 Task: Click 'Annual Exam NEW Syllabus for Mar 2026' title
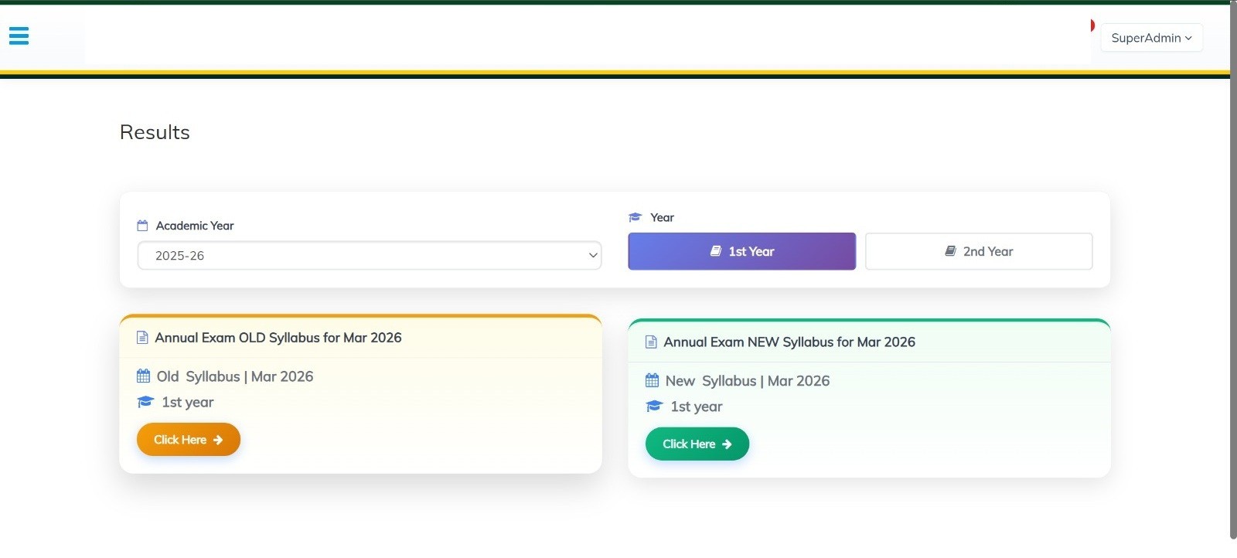click(x=789, y=342)
